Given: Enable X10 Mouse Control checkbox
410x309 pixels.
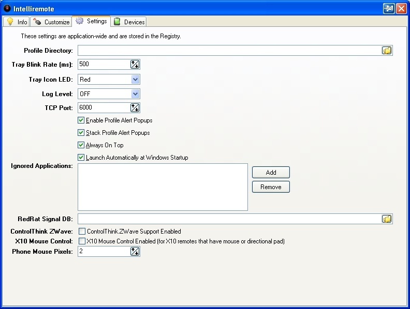Looking at the screenshot, I should click(82, 241).
